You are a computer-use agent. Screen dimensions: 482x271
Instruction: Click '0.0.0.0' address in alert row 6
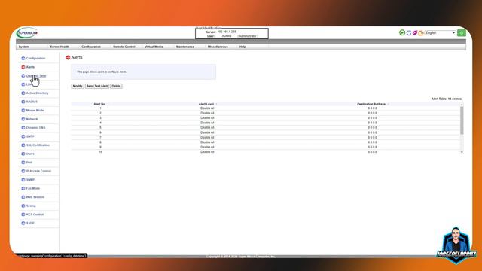[x=372, y=132]
